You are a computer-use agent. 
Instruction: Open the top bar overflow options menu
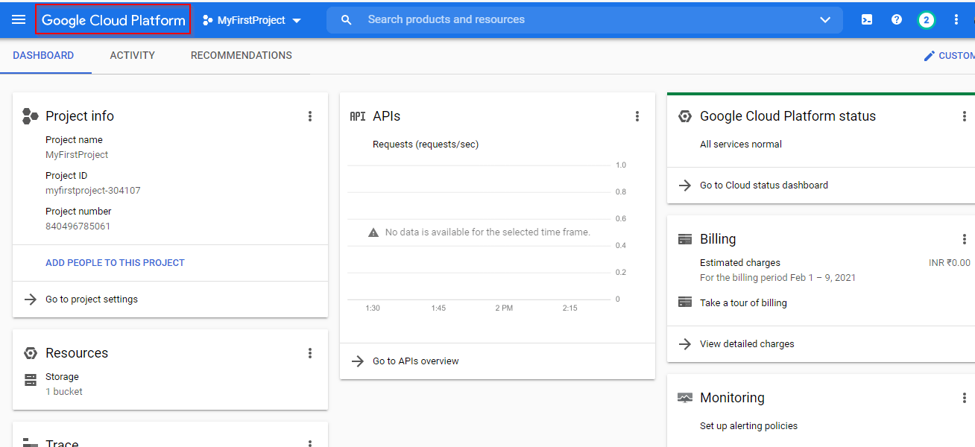pos(956,20)
